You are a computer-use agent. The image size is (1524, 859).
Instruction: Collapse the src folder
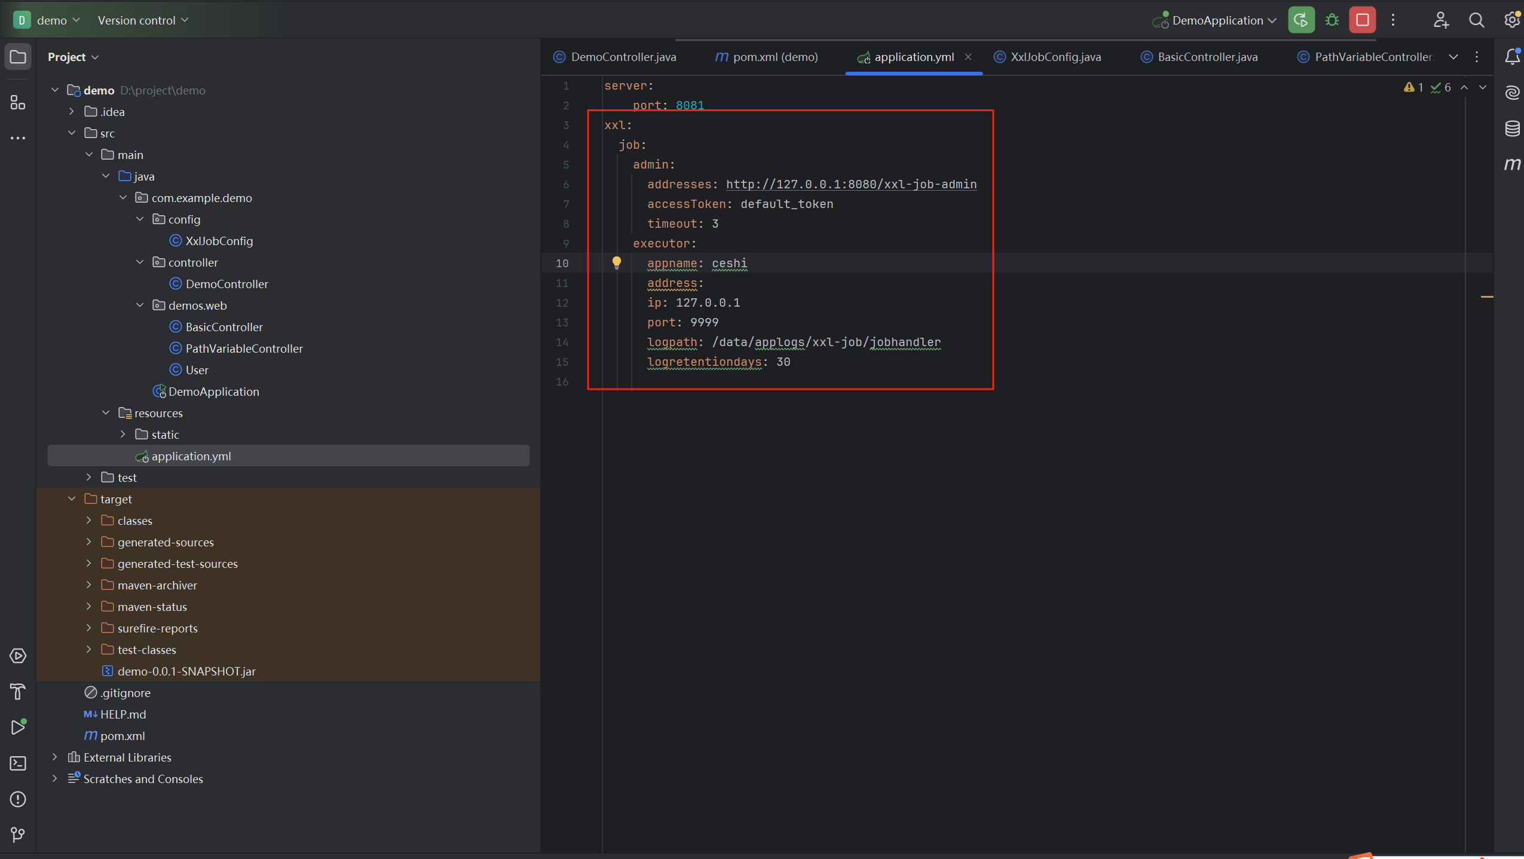[72, 133]
